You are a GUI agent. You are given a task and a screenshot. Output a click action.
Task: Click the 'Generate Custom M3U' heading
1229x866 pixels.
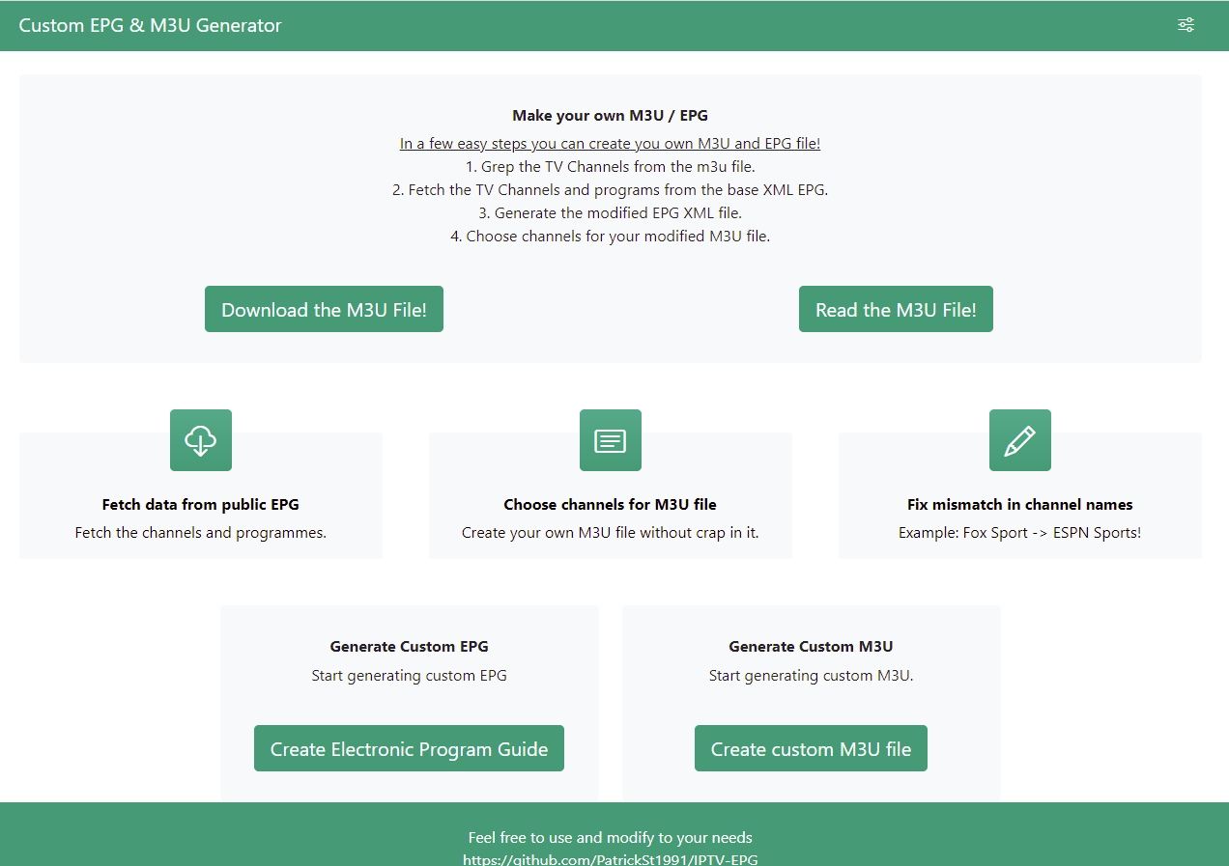(811, 646)
